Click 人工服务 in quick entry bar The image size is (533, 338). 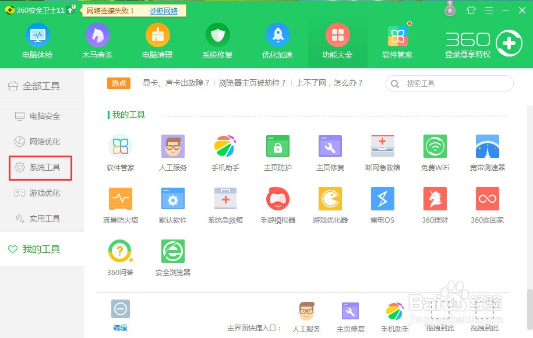[x=306, y=318]
